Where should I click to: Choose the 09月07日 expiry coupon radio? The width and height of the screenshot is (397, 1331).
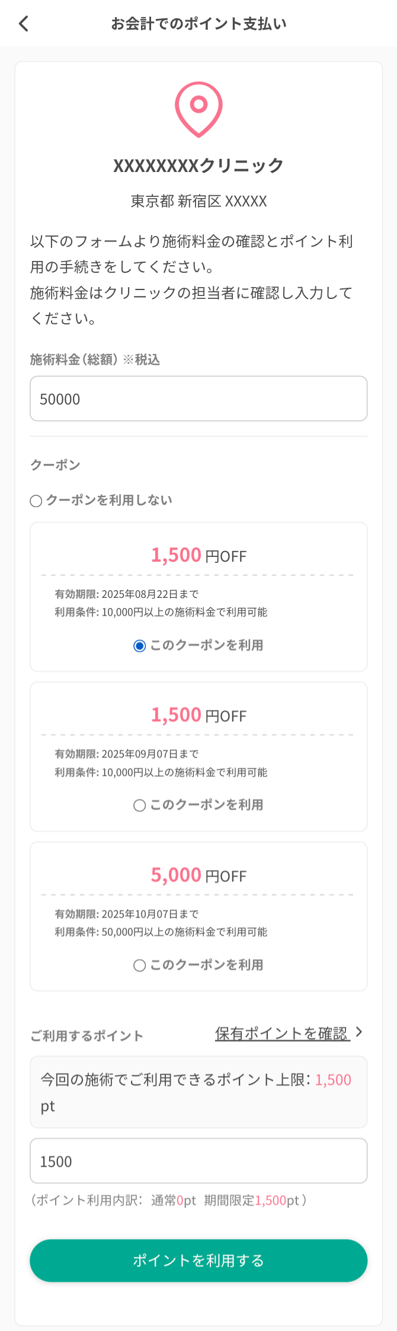pyautogui.click(x=140, y=805)
